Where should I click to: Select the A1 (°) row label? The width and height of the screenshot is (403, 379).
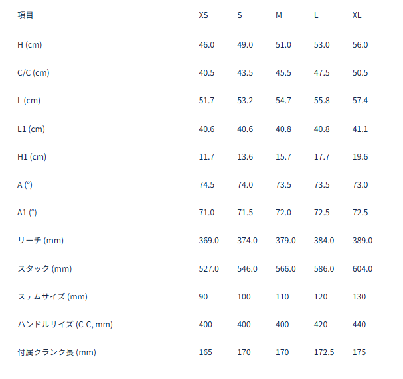(x=27, y=213)
